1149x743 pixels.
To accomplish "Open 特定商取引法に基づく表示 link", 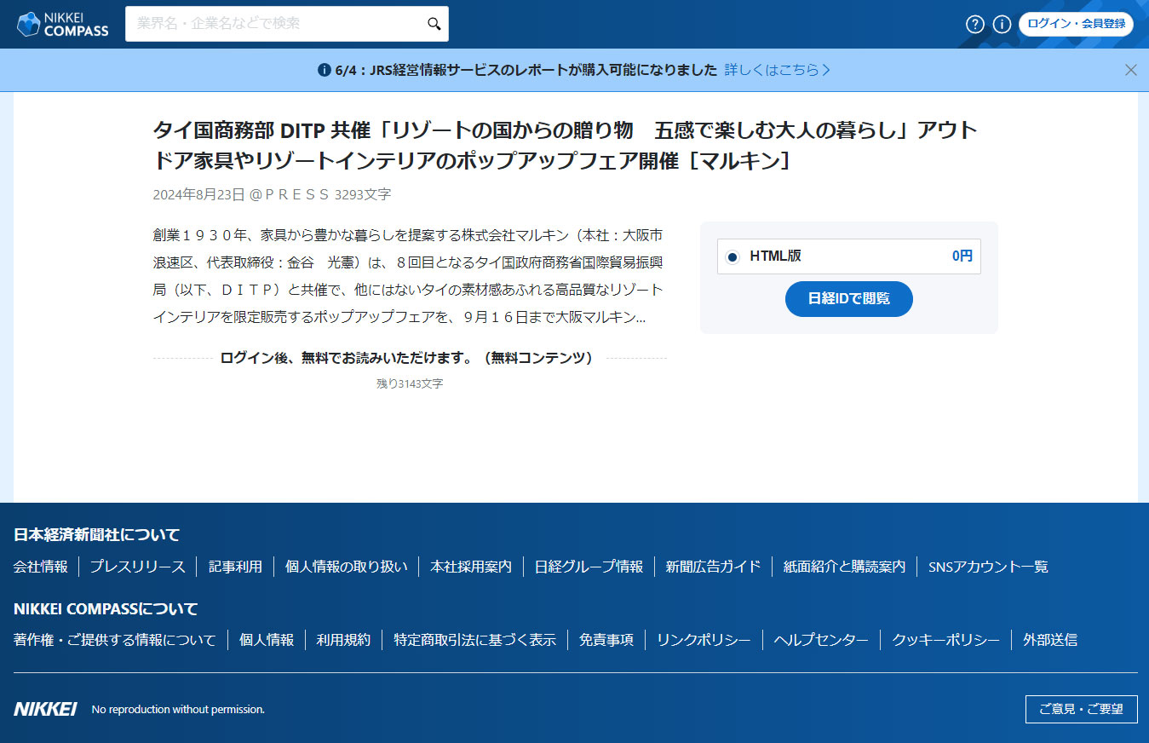I will click(x=474, y=640).
